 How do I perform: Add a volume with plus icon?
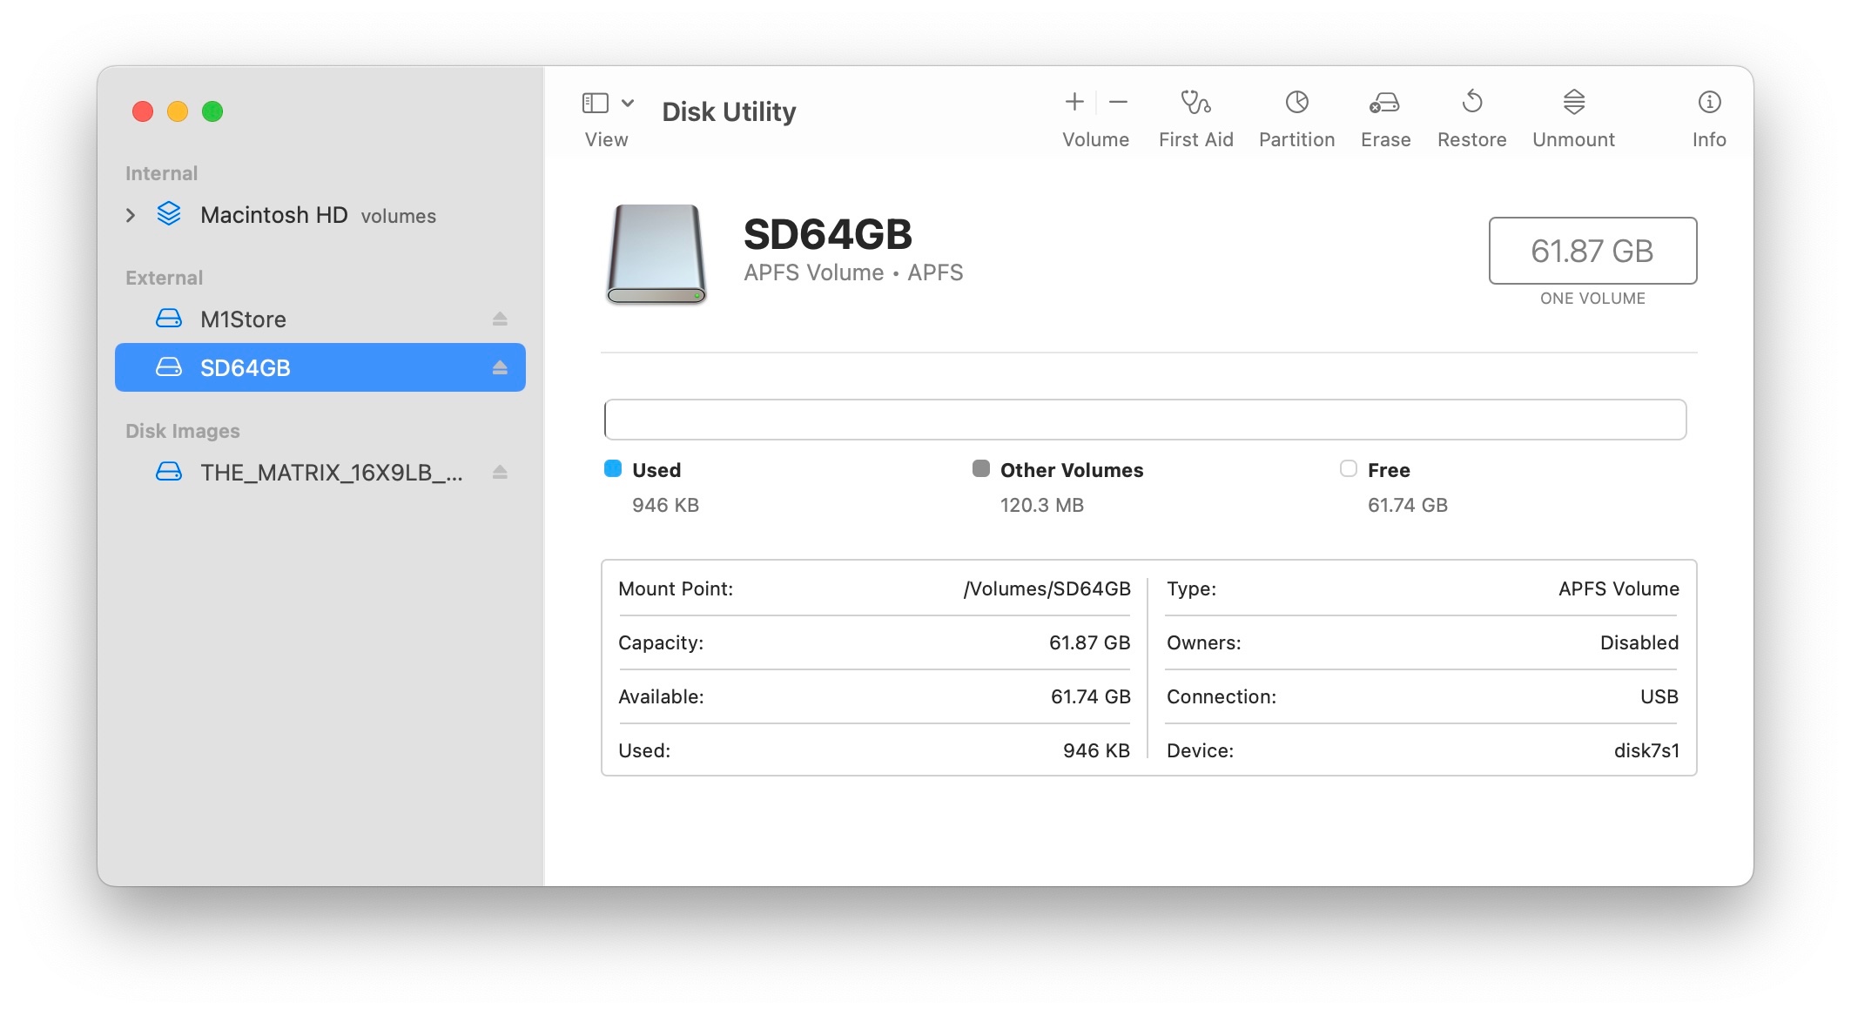1074,103
